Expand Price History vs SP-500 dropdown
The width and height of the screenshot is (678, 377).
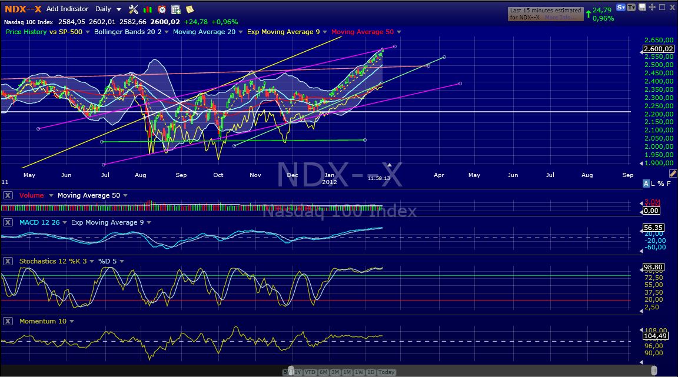point(87,32)
